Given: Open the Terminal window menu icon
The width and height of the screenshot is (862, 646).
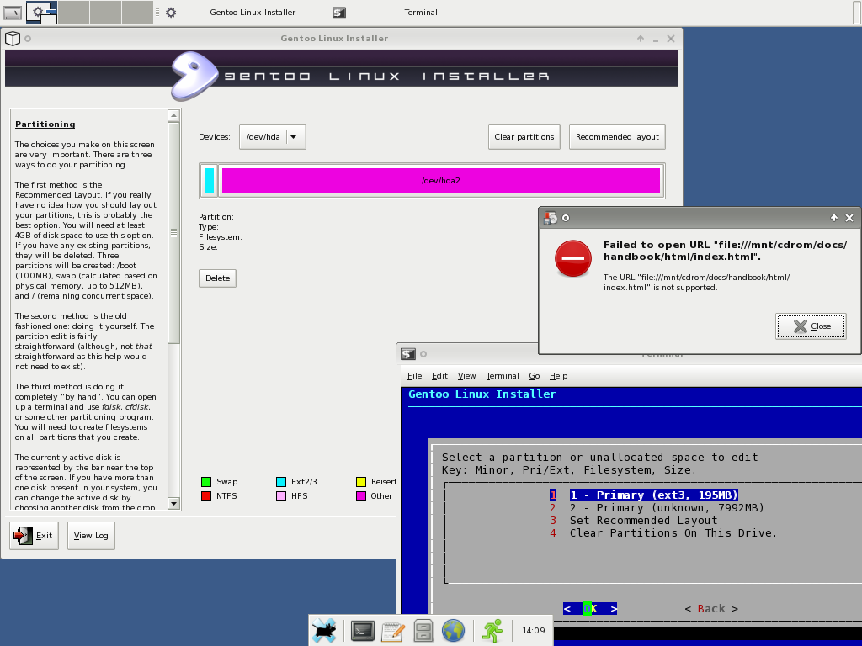Looking at the screenshot, I should (x=408, y=354).
